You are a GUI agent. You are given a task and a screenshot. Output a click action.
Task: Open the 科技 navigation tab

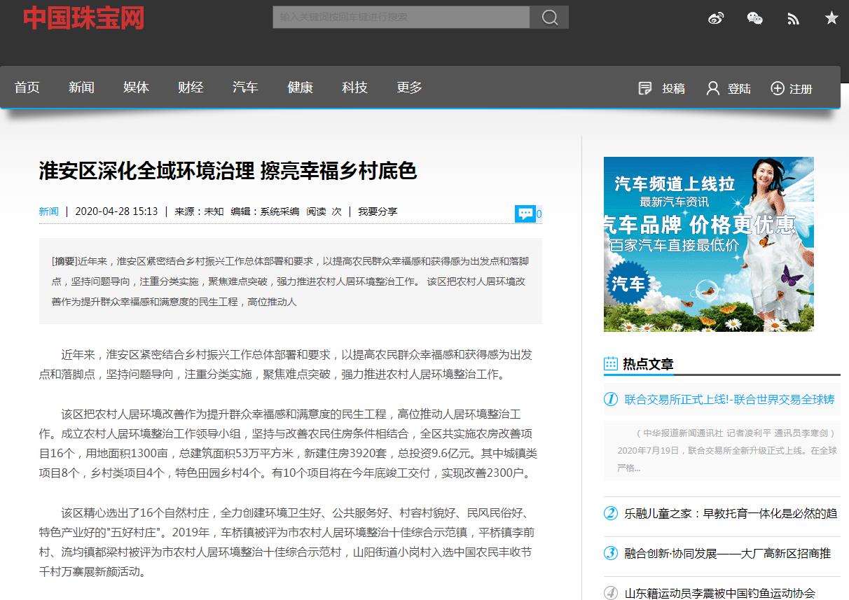pyautogui.click(x=354, y=88)
